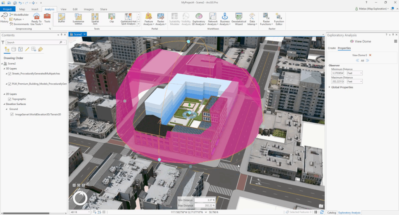Switch to the Share tab
This screenshot has height=215, width=399.
104,9
